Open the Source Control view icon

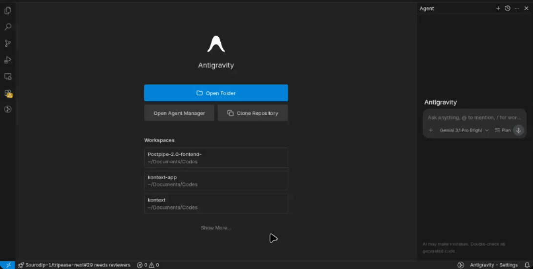pos(7,43)
